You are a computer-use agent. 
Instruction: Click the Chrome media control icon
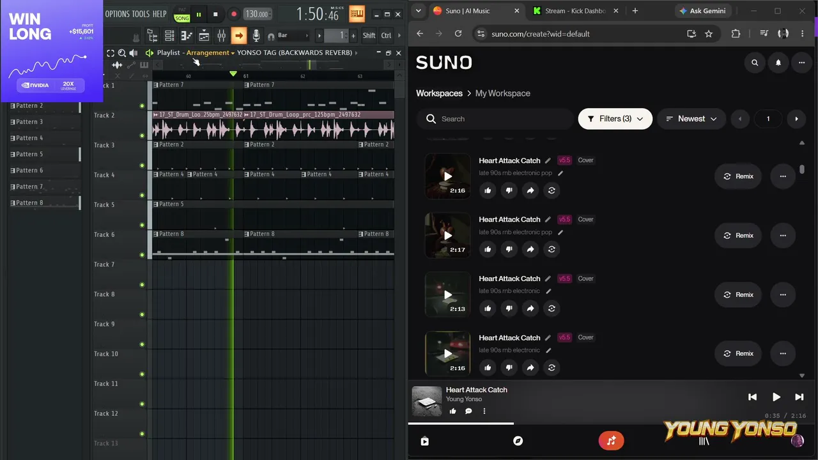click(x=764, y=34)
